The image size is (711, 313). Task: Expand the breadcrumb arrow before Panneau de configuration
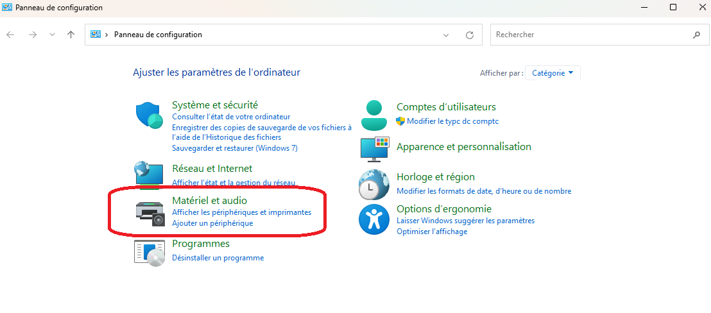107,35
